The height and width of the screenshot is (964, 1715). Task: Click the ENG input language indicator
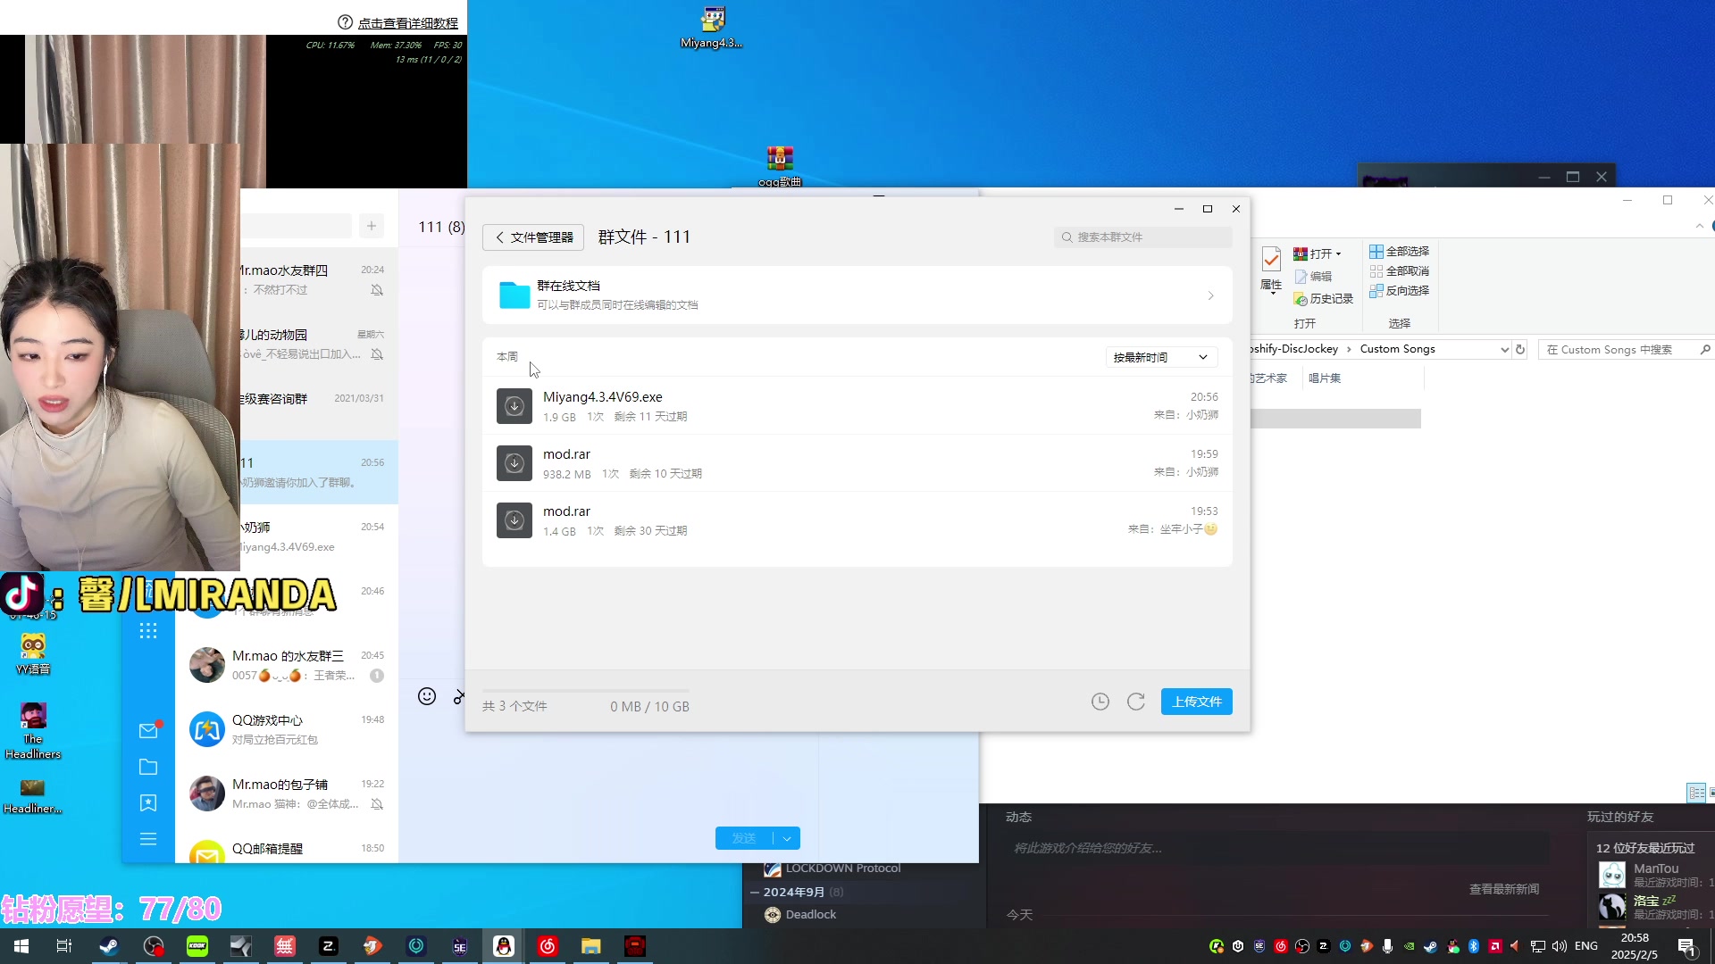pyautogui.click(x=1586, y=946)
